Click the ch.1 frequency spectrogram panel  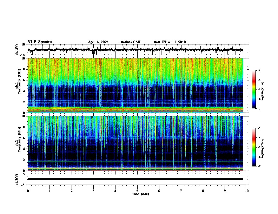(135, 85)
